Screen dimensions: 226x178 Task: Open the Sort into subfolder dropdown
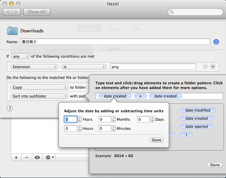39,96
